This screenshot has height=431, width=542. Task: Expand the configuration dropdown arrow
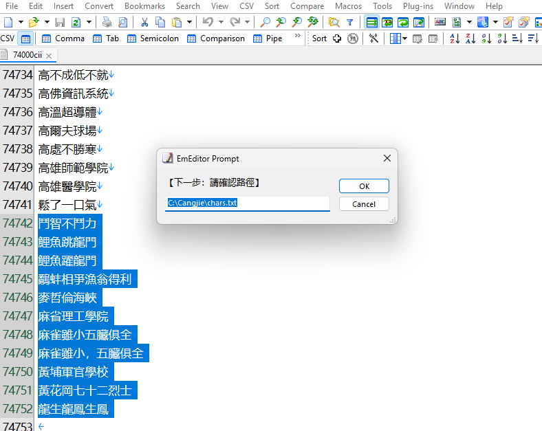click(495, 23)
